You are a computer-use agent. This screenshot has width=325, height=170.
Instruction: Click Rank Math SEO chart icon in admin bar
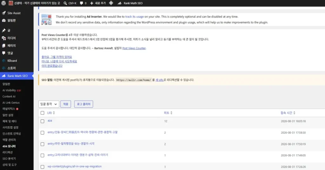coord(120,3)
